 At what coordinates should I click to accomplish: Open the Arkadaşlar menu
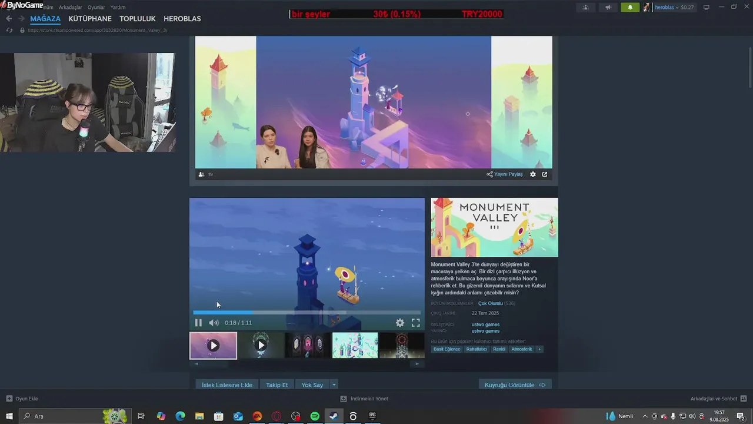(x=71, y=7)
